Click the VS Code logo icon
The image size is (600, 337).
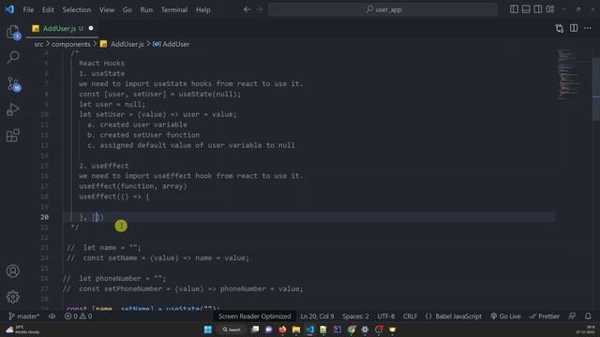tap(9, 9)
